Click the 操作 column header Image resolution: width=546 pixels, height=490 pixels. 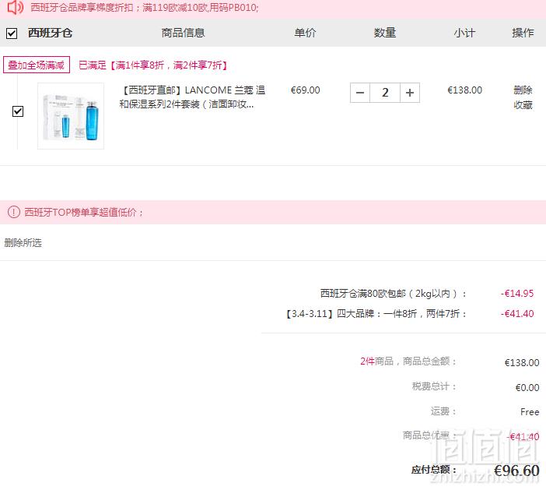[523, 33]
